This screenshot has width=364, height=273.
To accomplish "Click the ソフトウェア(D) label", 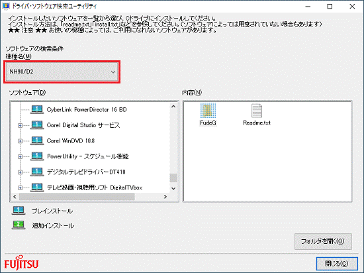I will (x=27, y=93).
